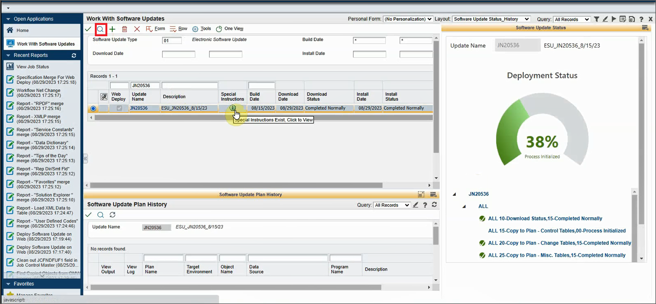Click the add-page icon beside the help icon
This screenshot has height=304, width=656.
tap(632, 19)
